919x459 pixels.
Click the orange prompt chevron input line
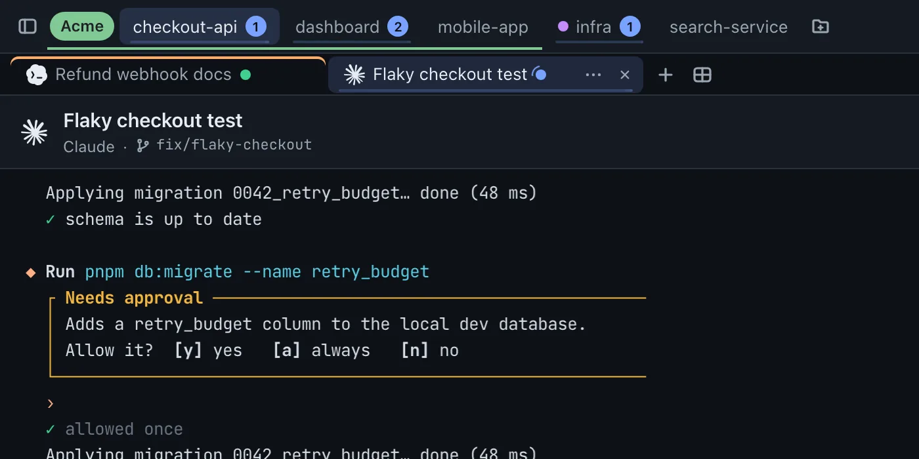tap(51, 403)
